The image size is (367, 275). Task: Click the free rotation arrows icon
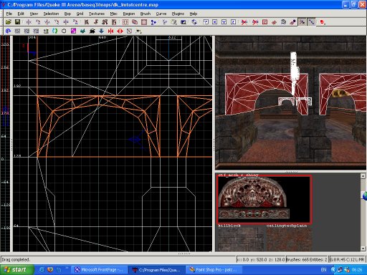coord(194,22)
